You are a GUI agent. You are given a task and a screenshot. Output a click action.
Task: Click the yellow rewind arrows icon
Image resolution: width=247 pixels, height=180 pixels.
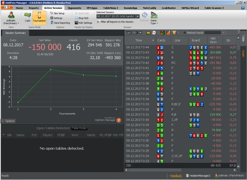(x=148, y=33)
